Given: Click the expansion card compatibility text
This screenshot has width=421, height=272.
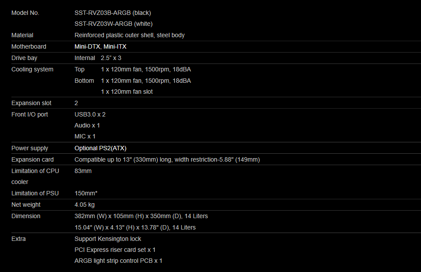Looking at the screenshot, I should point(167,159).
